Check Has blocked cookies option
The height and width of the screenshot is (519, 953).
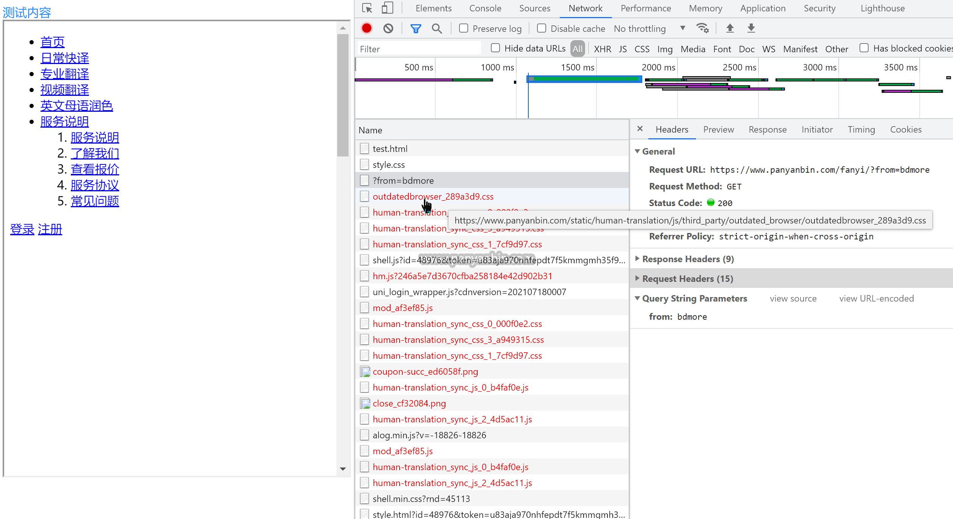pyautogui.click(x=864, y=48)
